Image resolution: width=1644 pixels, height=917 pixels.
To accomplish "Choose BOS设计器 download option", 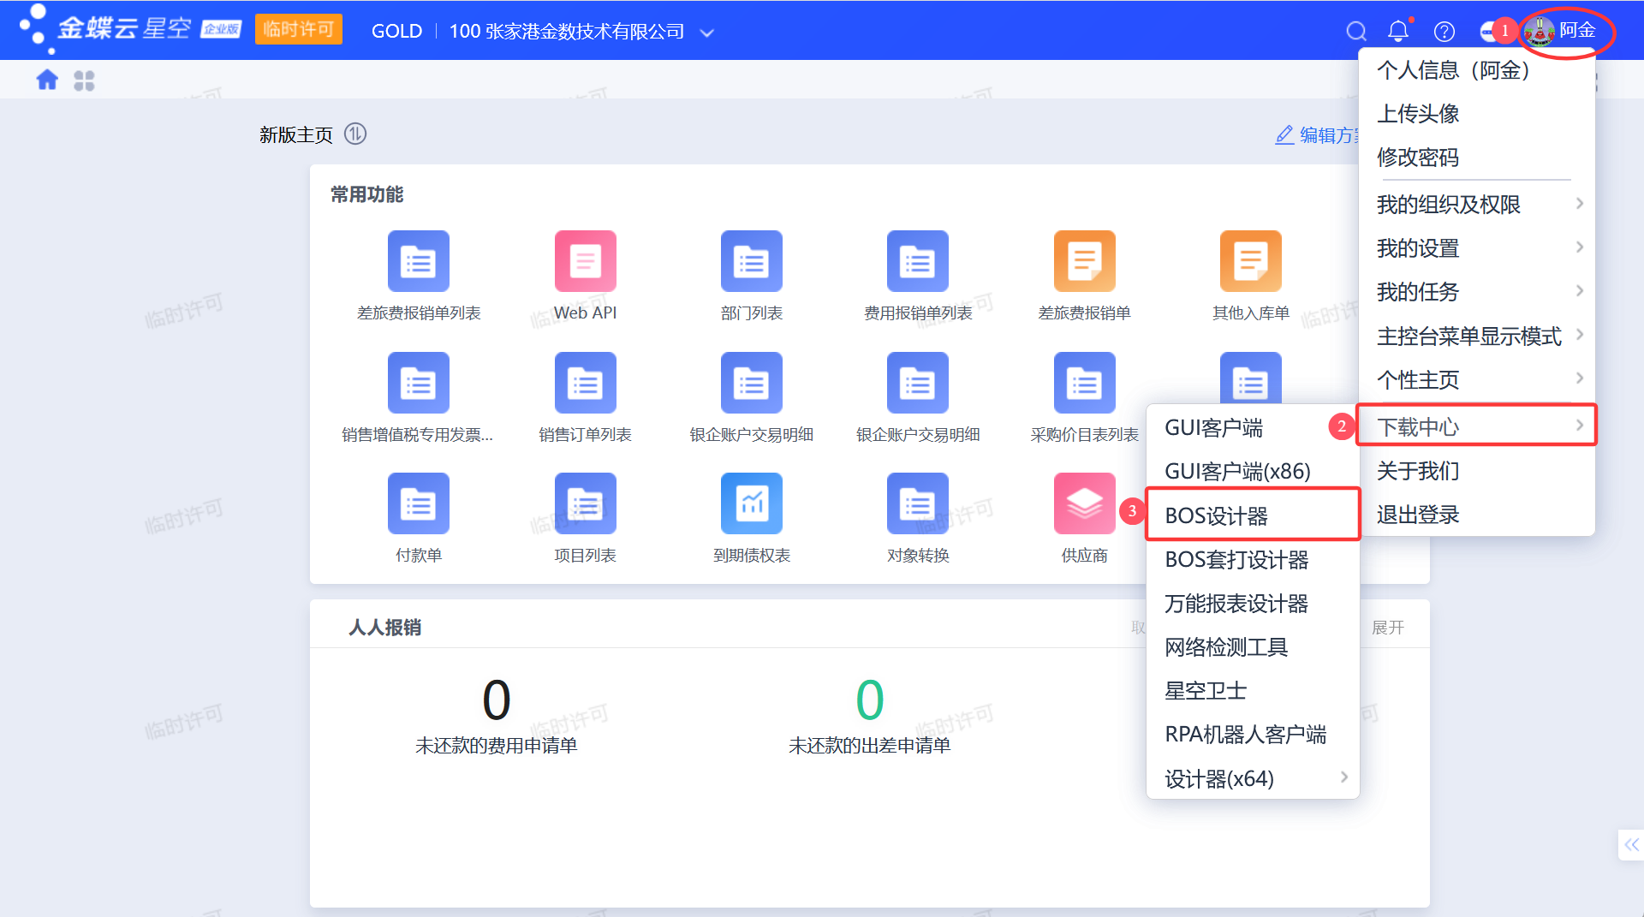I will (x=1253, y=515).
